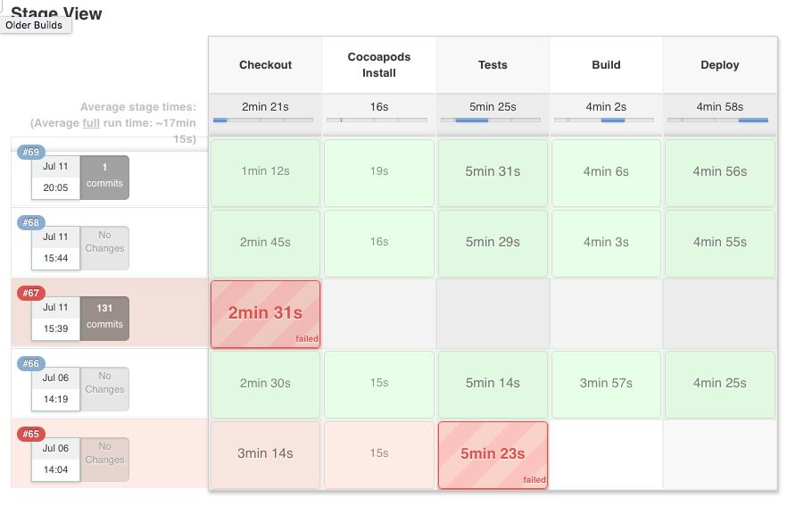Click the Jul 11 20:05 timestamp

[x=55, y=178]
